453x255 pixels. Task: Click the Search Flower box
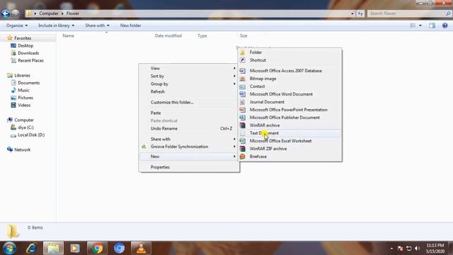409,13
